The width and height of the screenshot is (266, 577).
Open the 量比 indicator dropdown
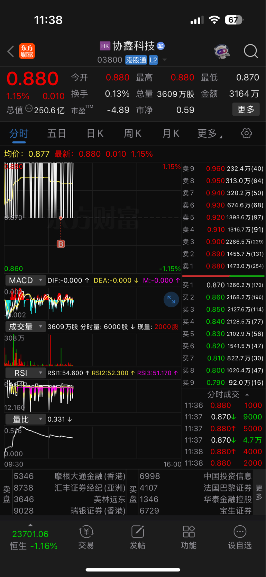click(x=26, y=419)
